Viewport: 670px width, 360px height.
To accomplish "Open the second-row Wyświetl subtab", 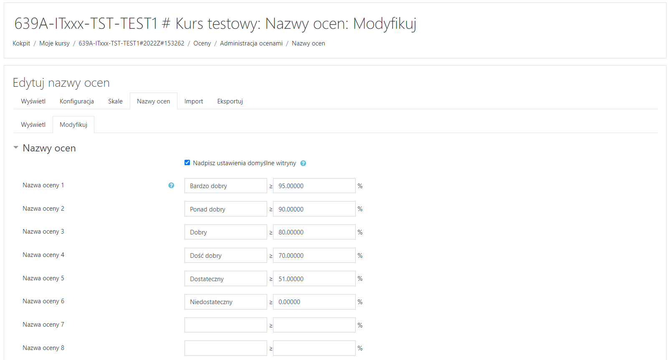I will [33, 125].
